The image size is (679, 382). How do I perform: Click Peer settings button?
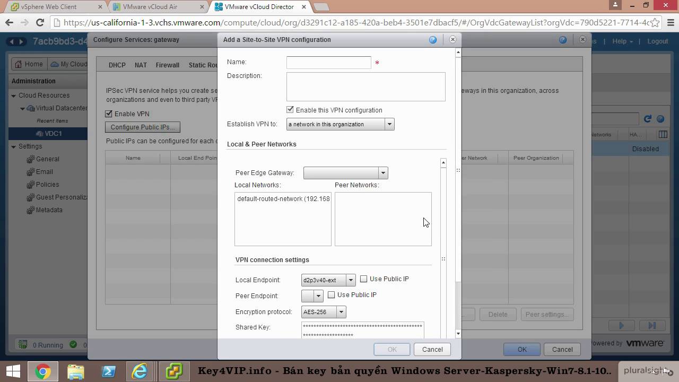coord(547,314)
